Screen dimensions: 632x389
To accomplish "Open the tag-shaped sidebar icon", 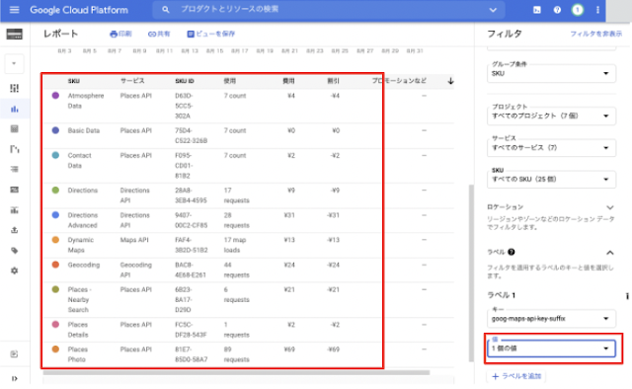I will [x=15, y=251].
